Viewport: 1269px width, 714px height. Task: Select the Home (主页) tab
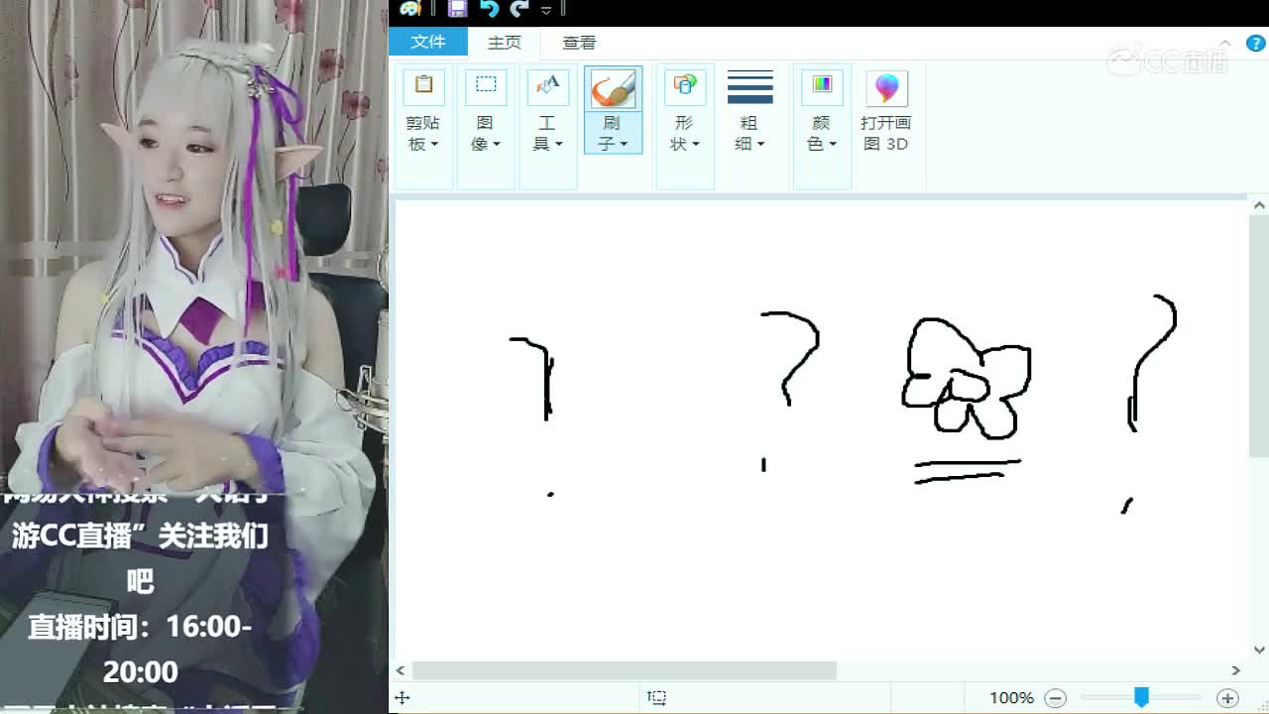point(504,43)
